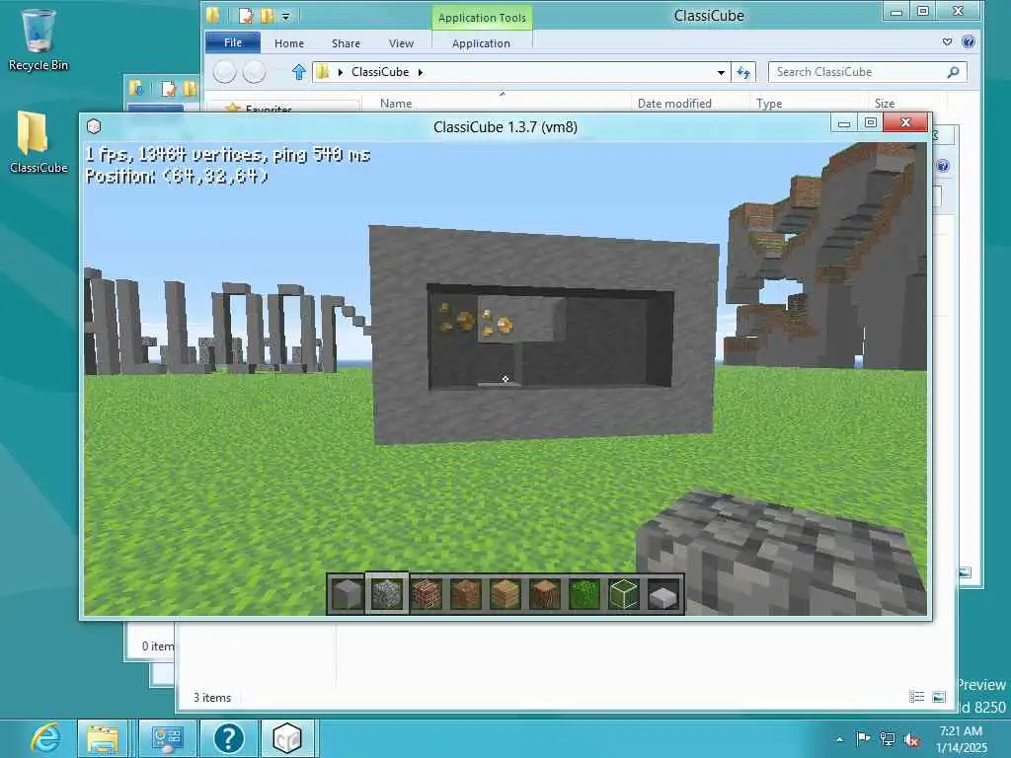Click the Explorer system icon in title bar
This screenshot has height=758, width=1011.
213,15
